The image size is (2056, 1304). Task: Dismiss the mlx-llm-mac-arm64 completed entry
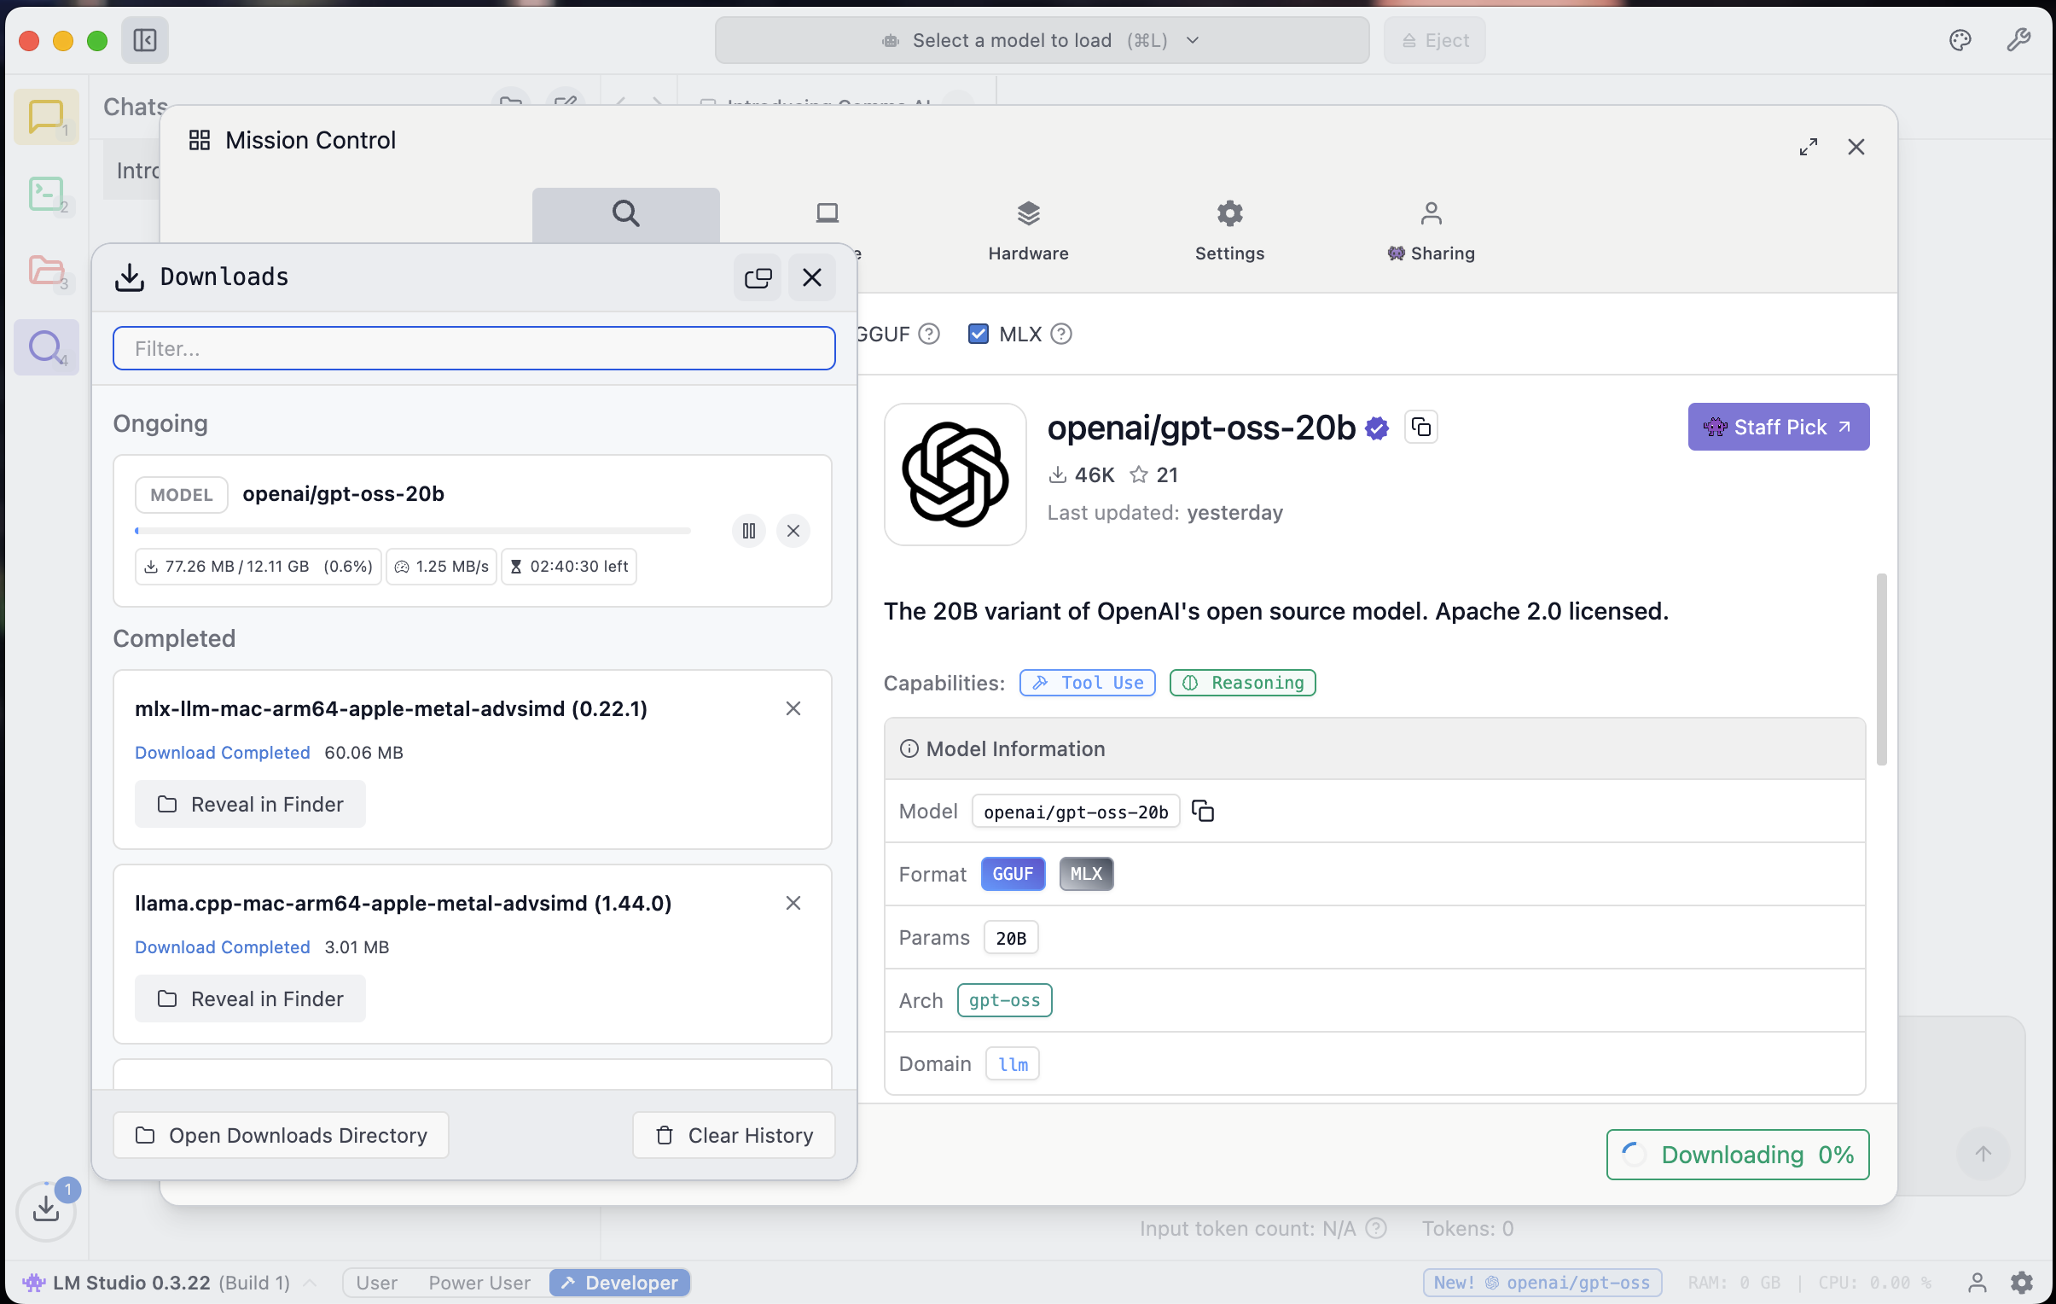(x=793, y=709)
